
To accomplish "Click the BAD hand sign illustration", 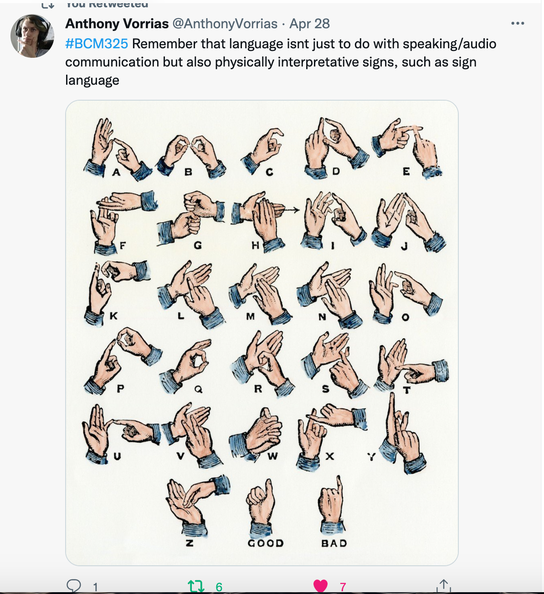I will (332, 506).
